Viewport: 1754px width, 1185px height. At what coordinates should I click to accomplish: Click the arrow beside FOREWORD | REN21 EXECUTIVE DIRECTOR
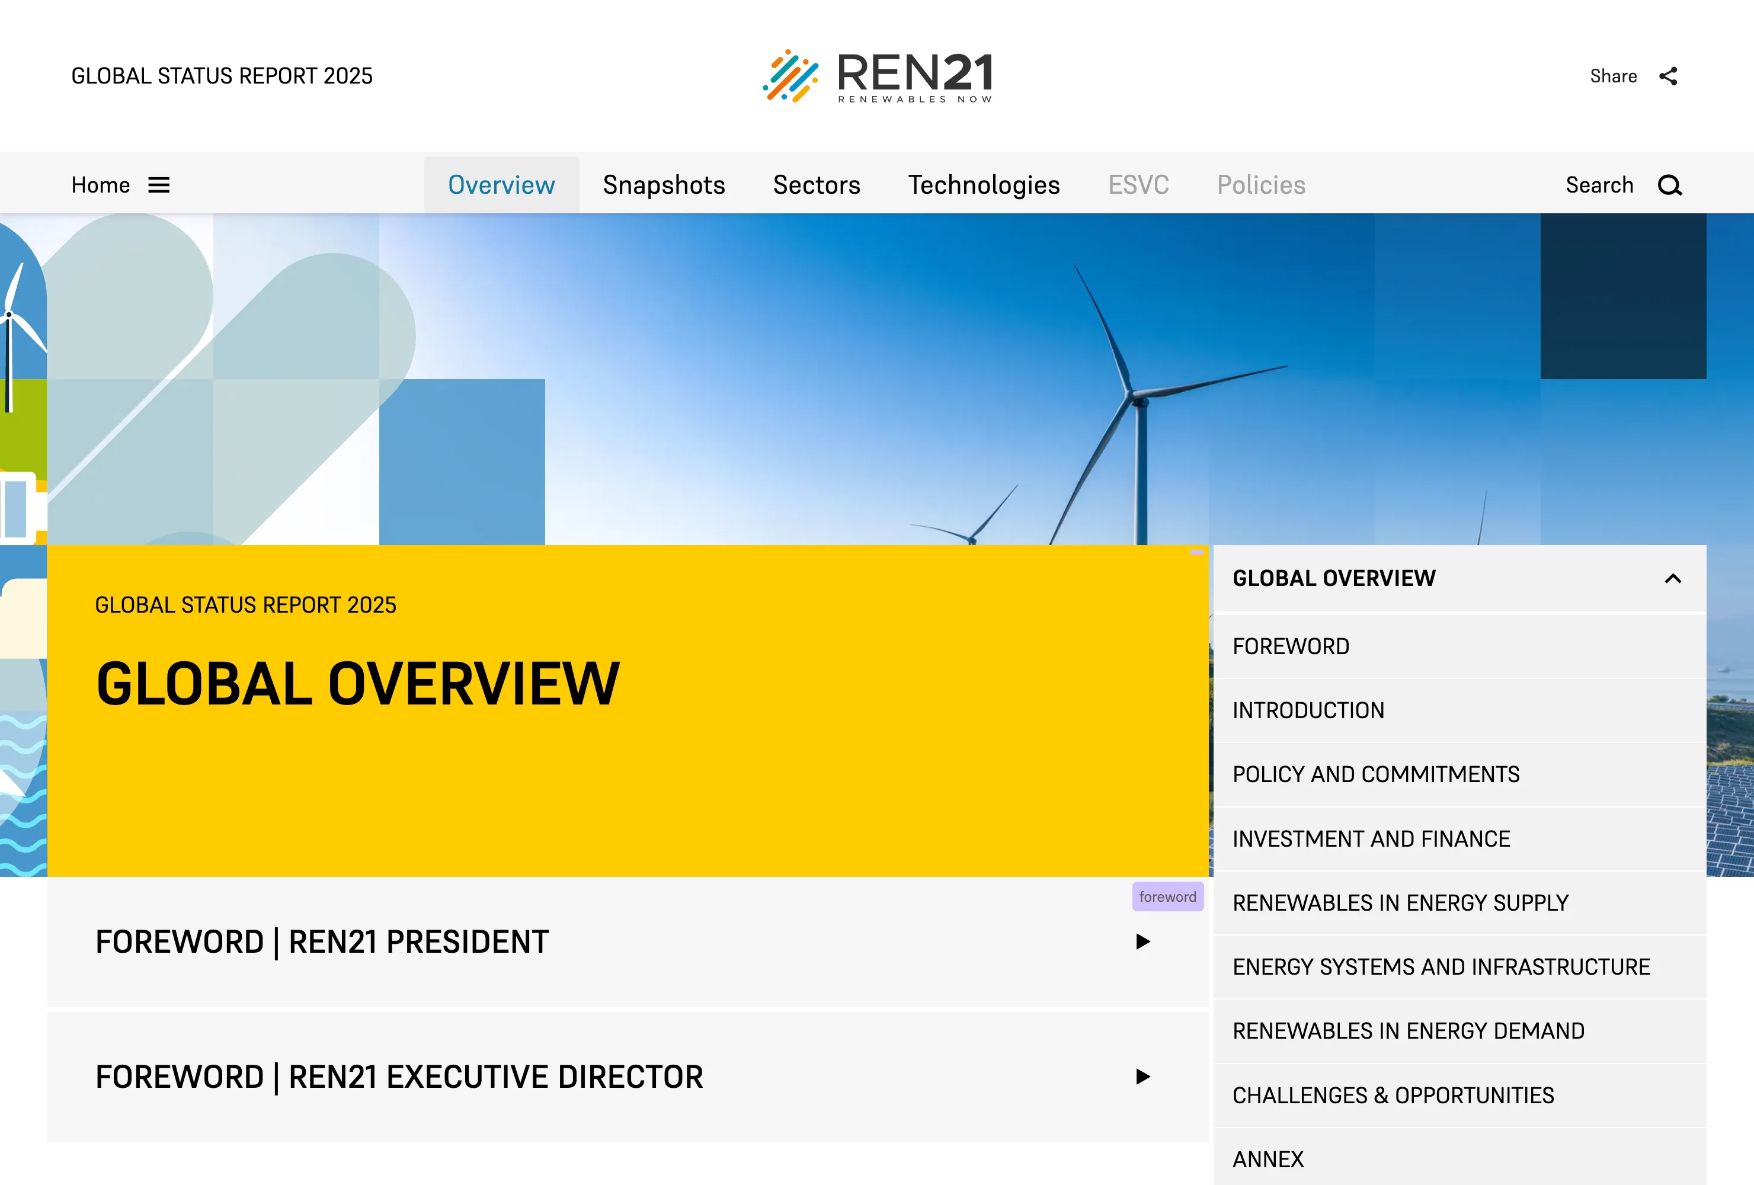1144,1077
